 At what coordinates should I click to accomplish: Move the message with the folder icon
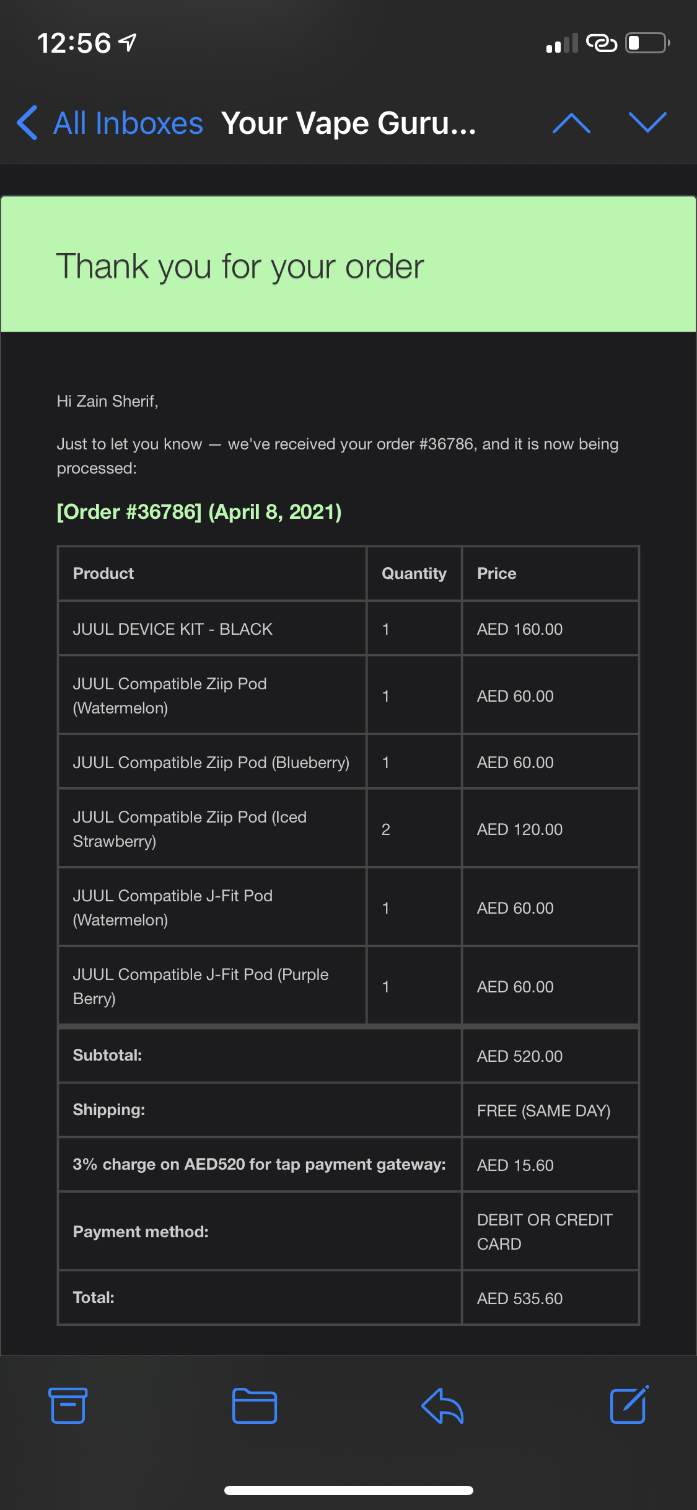click(x=255, y=1405)
